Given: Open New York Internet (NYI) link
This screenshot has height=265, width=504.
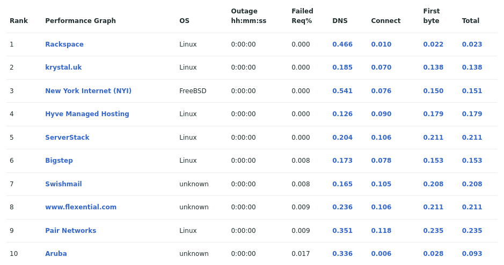Looking at the screenshot, I should pyautogui.click(x=89, y=90).
